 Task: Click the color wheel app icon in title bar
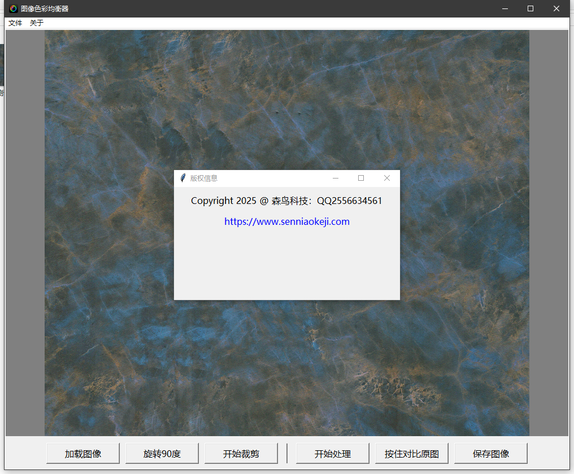click(14, 8)
